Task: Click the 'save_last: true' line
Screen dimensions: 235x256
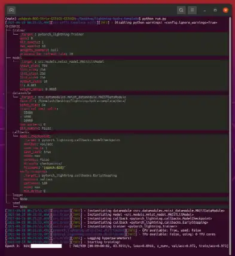Action: (x=38, y=152)
